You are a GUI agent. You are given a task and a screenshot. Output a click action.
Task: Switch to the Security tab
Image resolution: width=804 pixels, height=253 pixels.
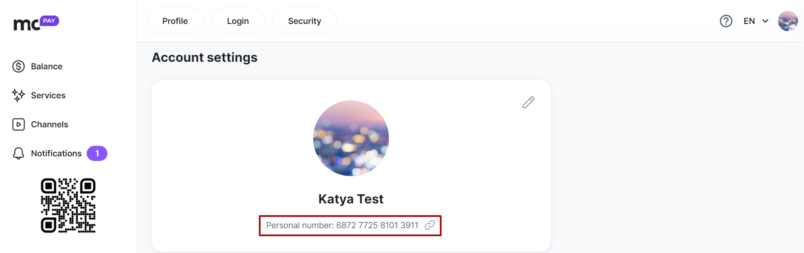[304, 21]
